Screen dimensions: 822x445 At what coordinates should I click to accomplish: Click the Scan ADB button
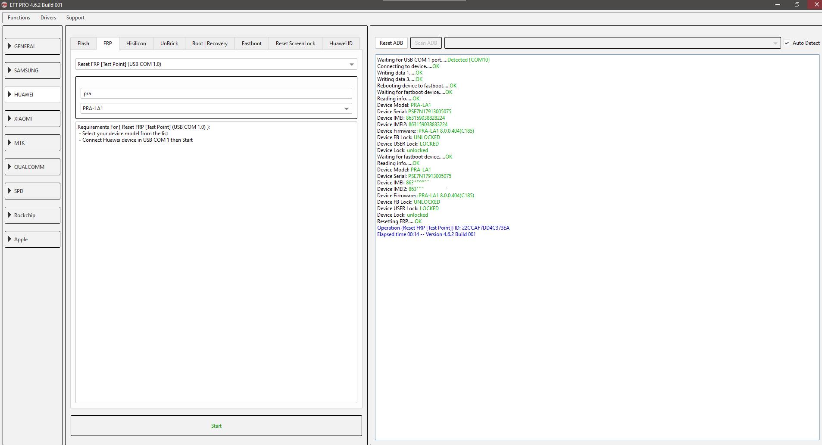click(426, 43)
